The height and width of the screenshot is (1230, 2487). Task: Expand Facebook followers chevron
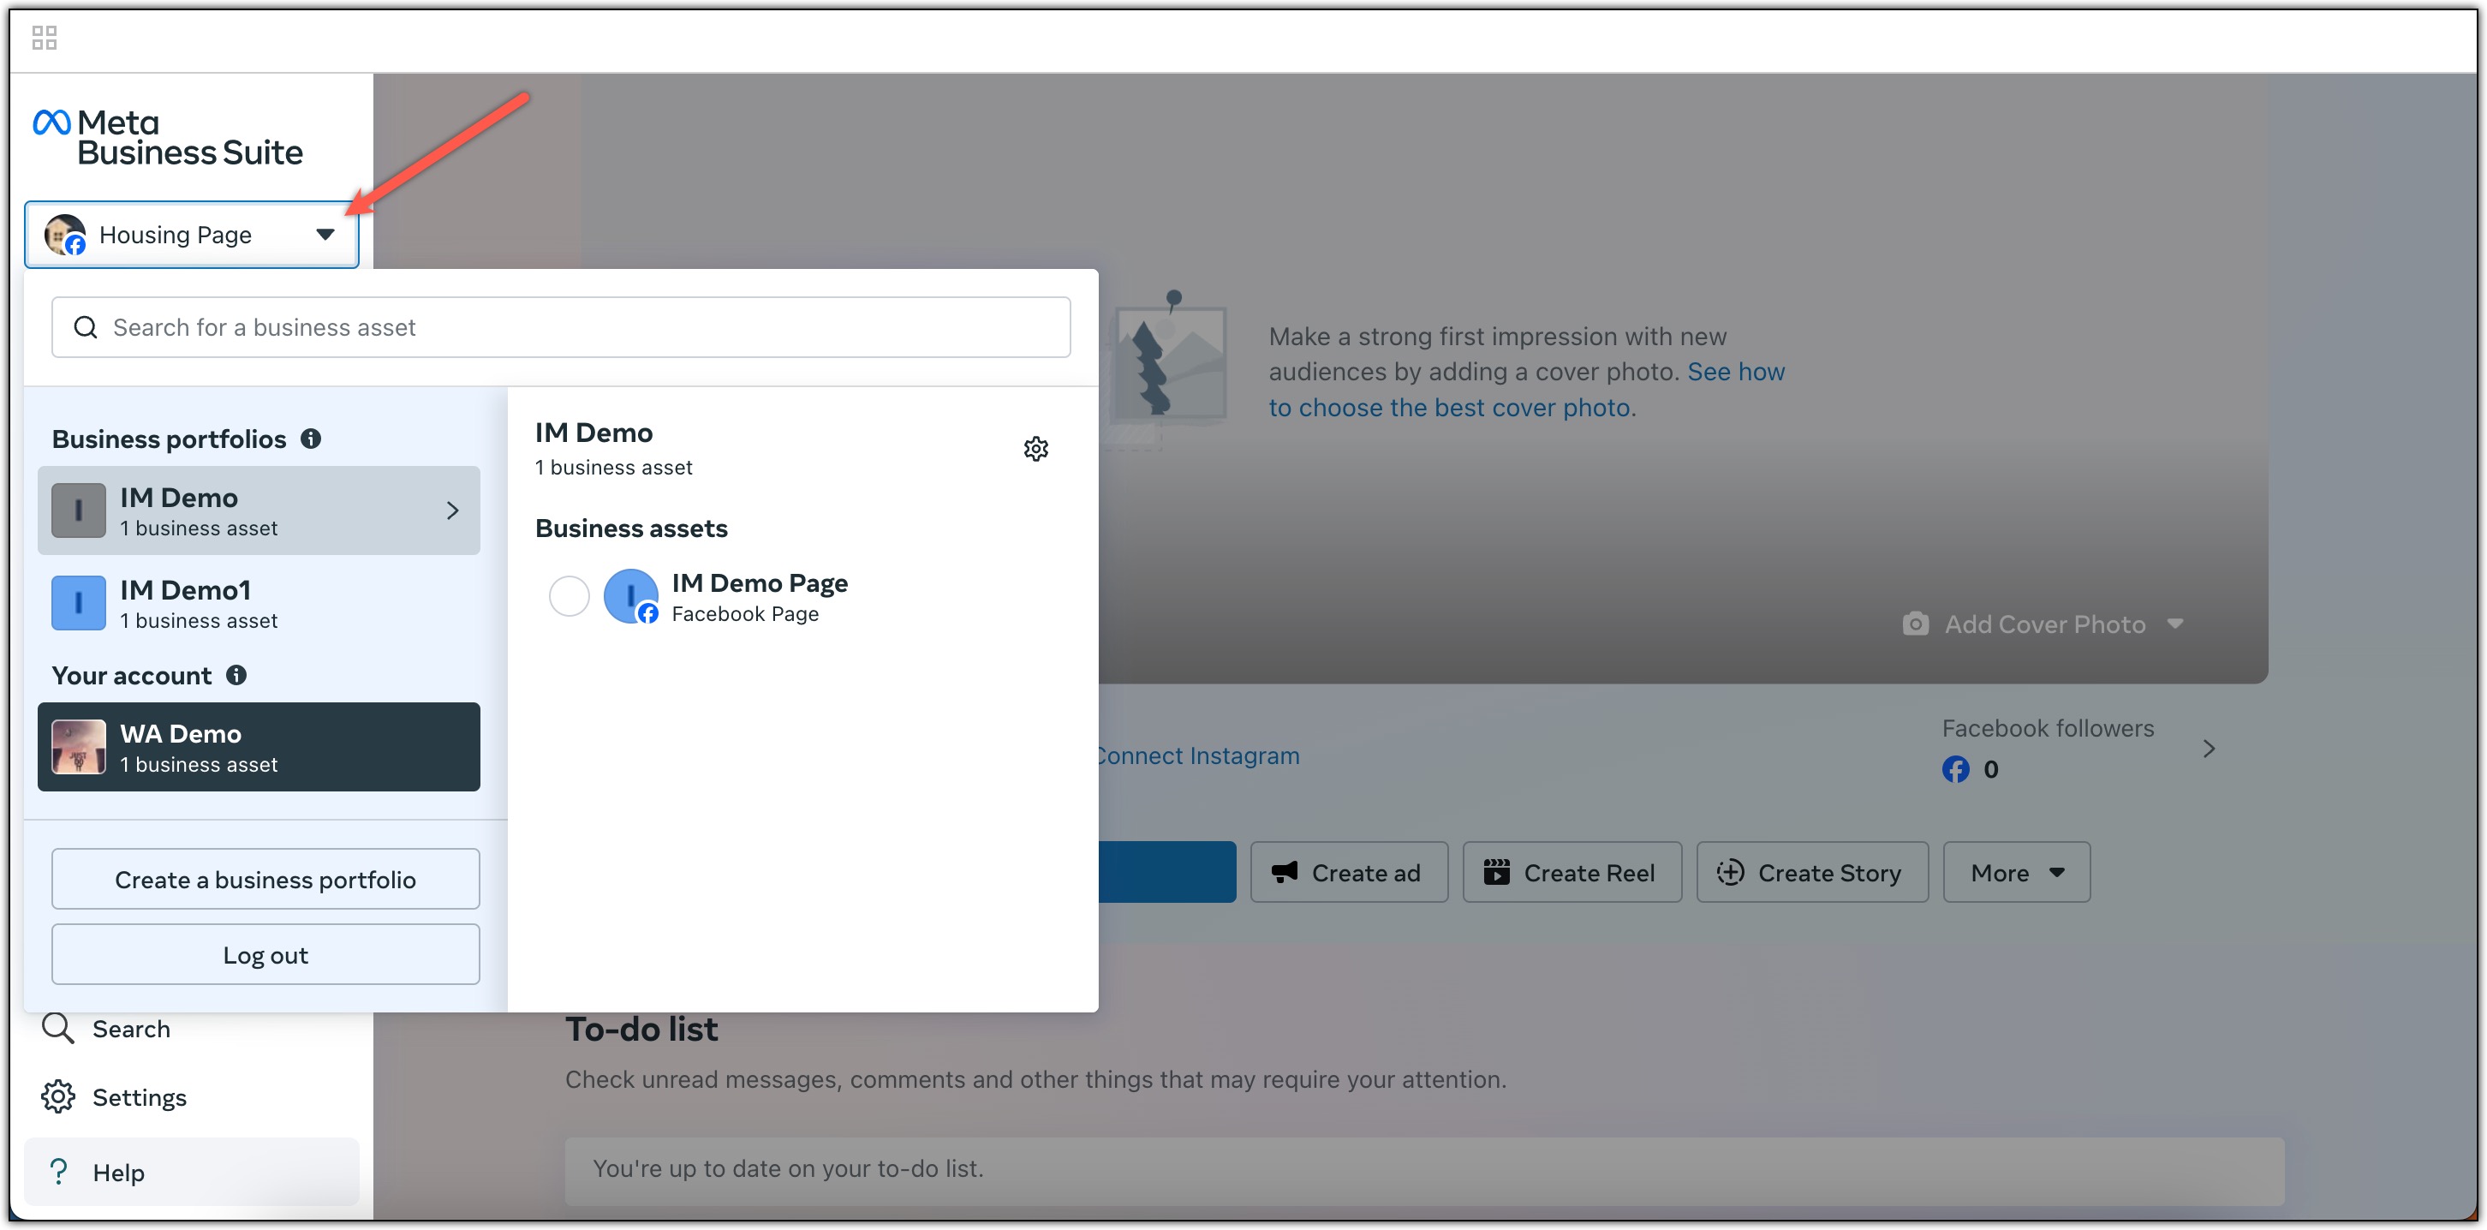pyautogui.click(x=2209, y=749)
